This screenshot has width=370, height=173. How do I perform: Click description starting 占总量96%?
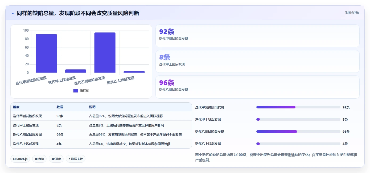click(x=135, y=135)
